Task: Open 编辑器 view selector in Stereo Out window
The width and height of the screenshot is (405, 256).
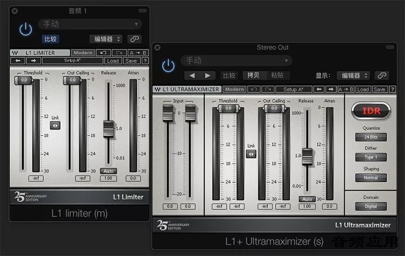Action: pyautogui.click(x=353, y=75)
